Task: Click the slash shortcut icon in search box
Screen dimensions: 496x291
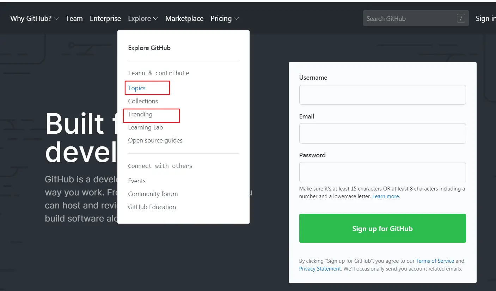Action: click(461, 18)
